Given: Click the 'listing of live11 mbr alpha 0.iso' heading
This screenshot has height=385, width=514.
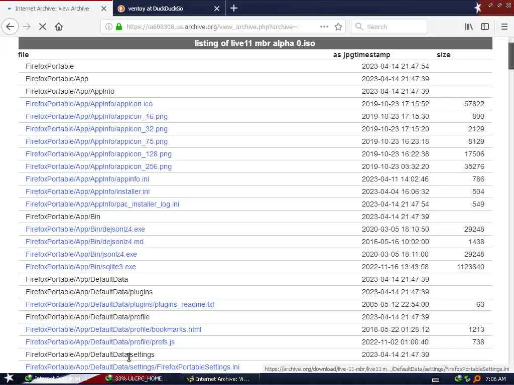Looking at the screenshot, I should pyautogui.click(x=254, y=43).
